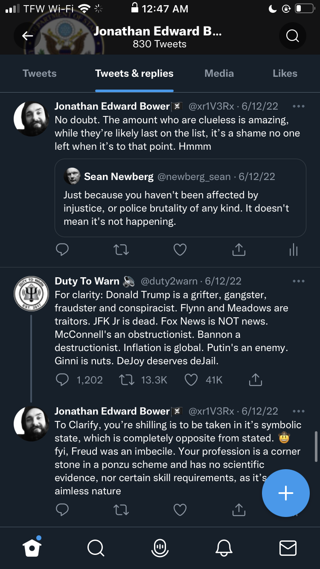Open bottom bar Search magnifier tab

(95, 548)
